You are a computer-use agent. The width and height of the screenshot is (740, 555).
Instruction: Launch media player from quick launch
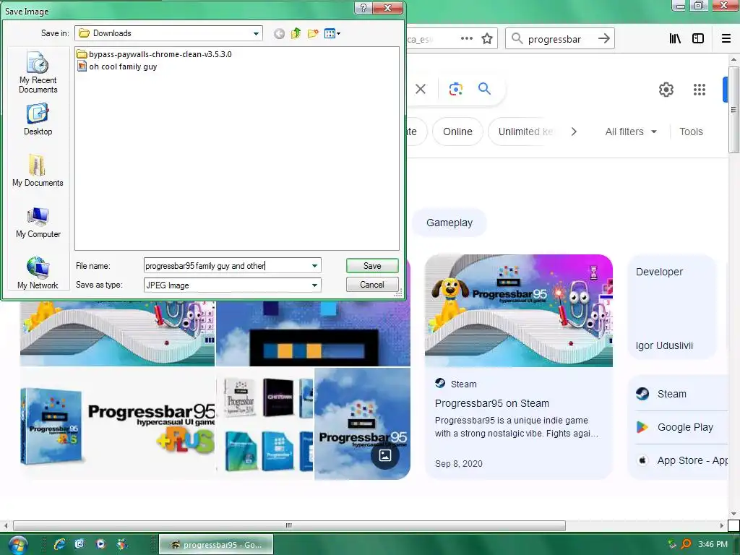pos(100,545)
